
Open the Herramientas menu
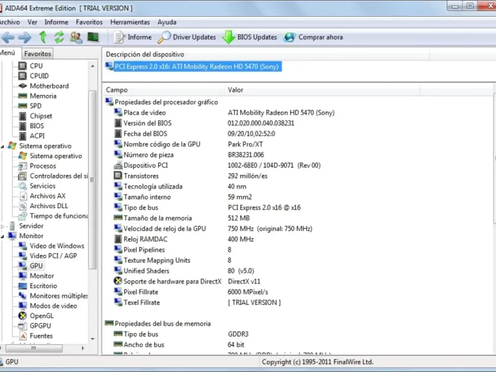[130, 22]
